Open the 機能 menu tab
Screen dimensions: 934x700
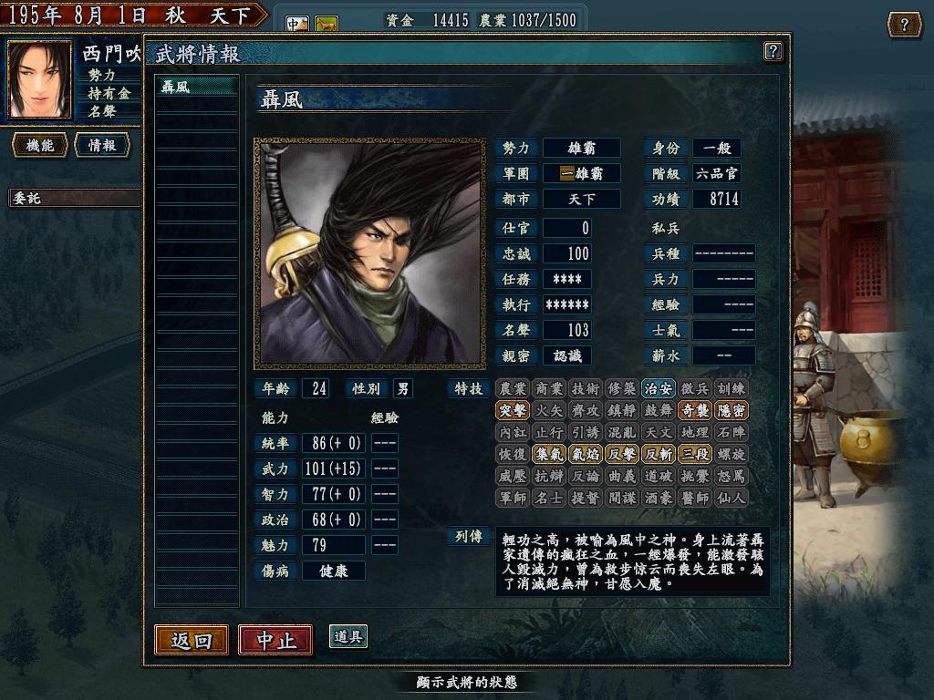40,145
